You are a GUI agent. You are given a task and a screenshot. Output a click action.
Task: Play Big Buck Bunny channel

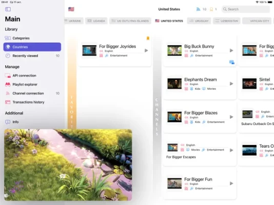(x=231, y=51)
